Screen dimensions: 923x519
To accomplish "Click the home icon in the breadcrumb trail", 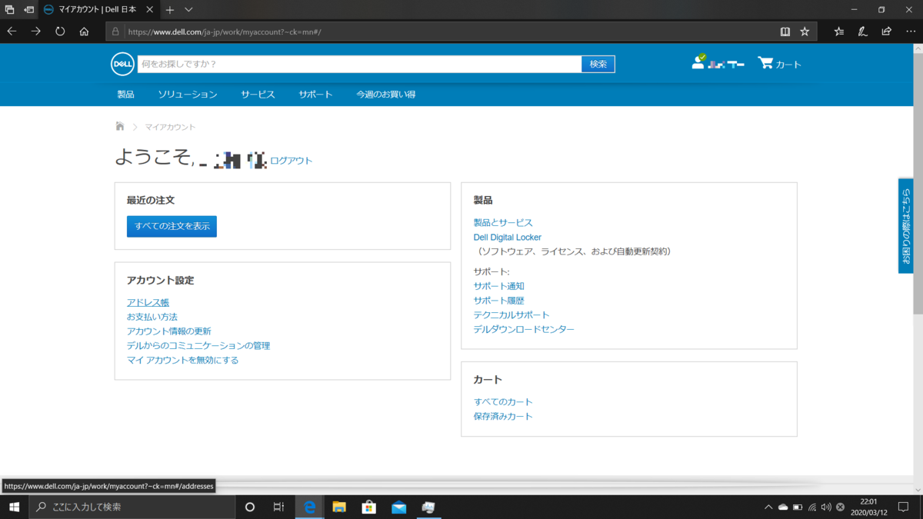I will (119, 126).
